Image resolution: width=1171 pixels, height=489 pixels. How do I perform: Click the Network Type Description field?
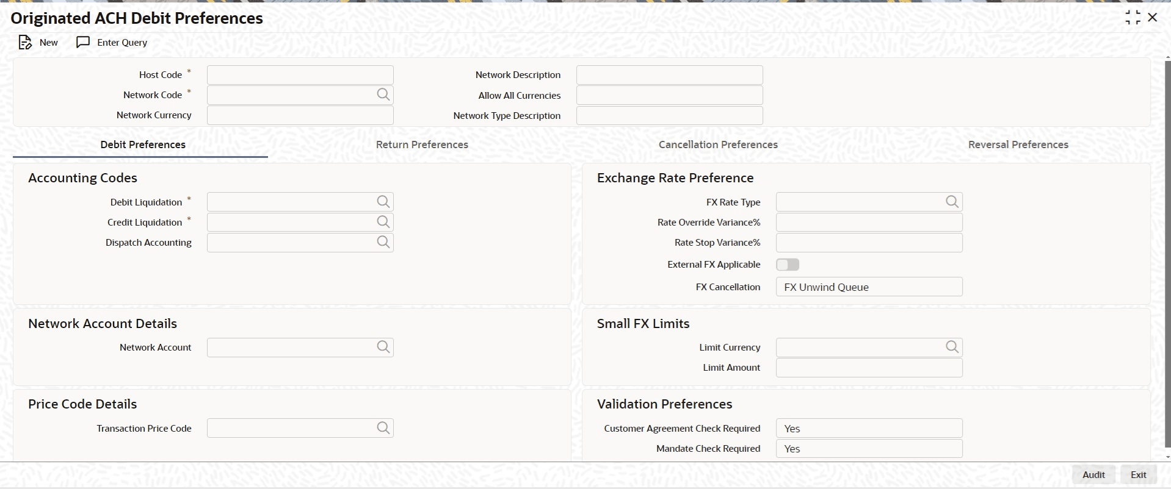coord(670,115)
